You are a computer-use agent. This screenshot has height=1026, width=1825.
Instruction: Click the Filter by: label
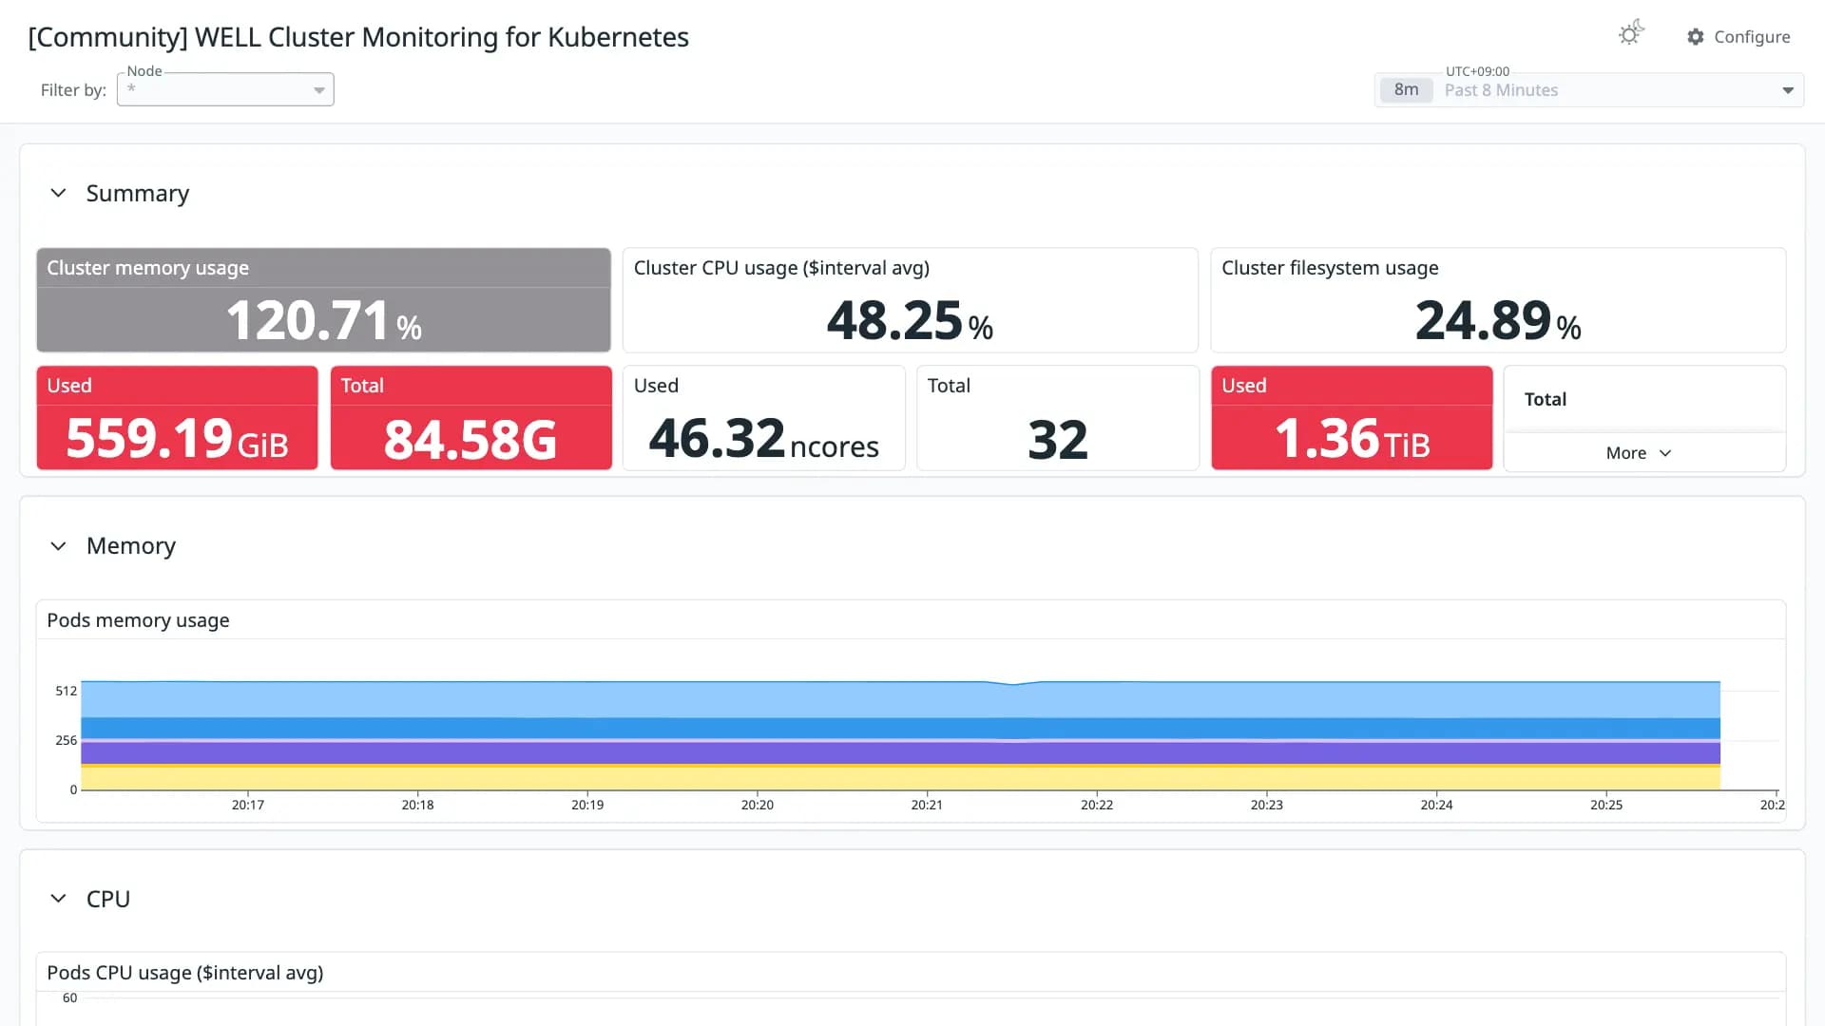click(x=73, y=90)
